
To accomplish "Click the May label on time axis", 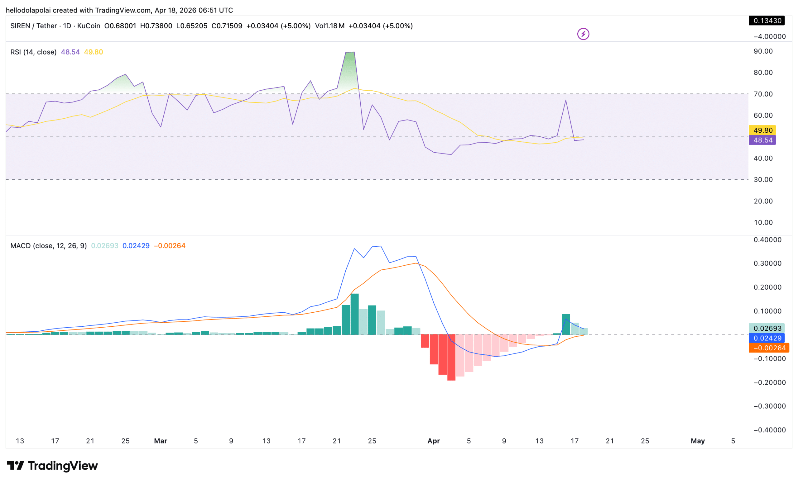I will 698,441.
